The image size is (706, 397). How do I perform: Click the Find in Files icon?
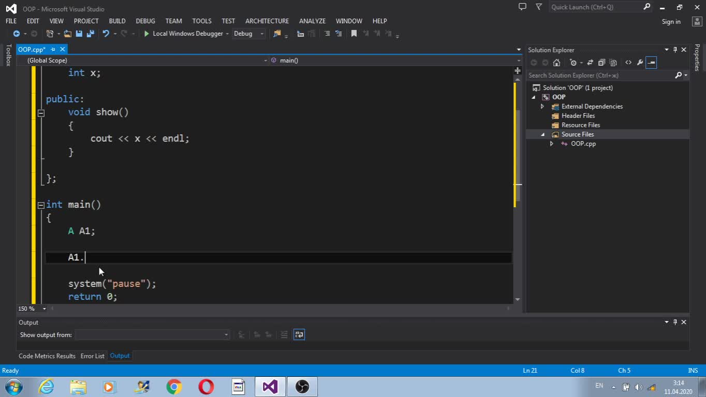point(277,34)
